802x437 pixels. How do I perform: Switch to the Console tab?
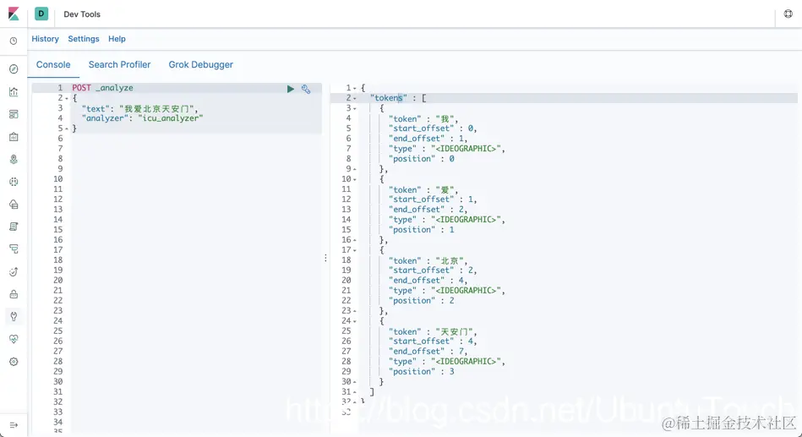(x=53, y=64)
